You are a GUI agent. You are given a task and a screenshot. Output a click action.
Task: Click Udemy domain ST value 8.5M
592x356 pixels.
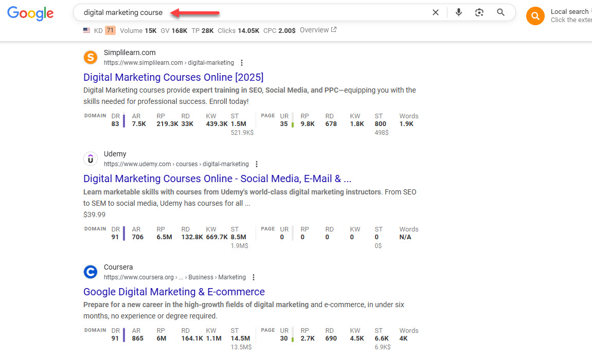238,237
